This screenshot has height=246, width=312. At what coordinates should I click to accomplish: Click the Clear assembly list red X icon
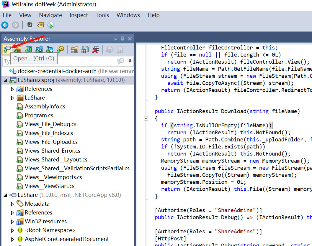coord(95,49)
